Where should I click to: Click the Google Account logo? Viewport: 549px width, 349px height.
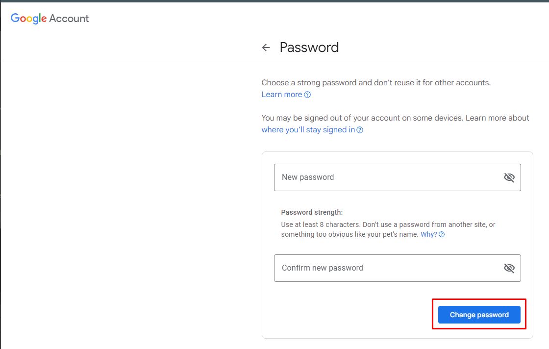click(50, 19)
